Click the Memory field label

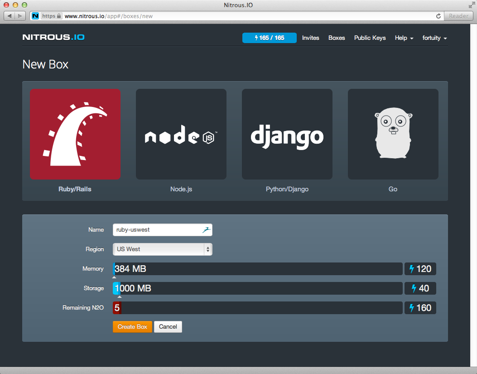point(93,269)
